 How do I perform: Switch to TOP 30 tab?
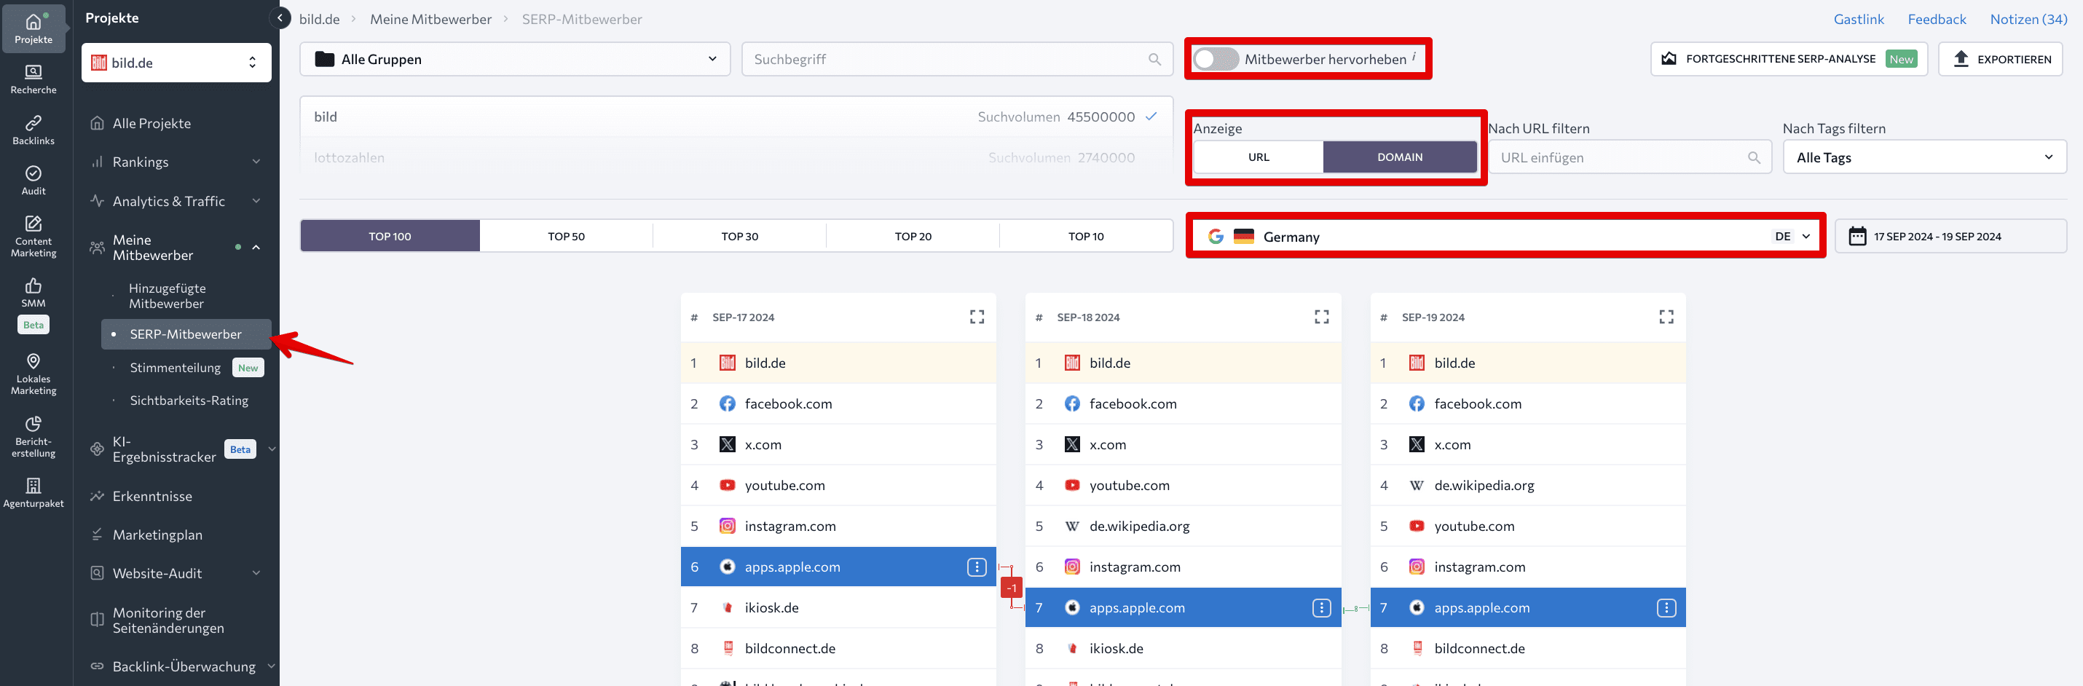coord(739,236)
